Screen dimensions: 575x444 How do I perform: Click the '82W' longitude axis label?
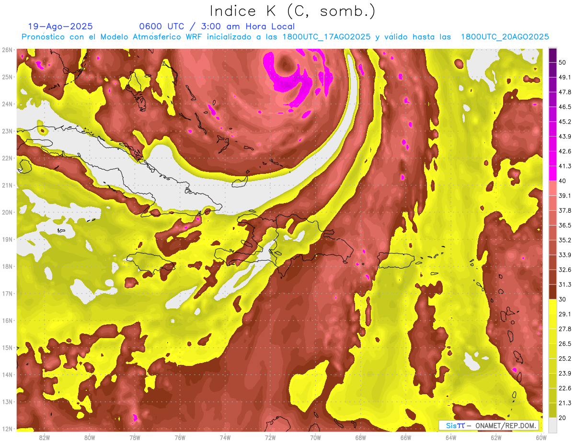coord(45,437)
